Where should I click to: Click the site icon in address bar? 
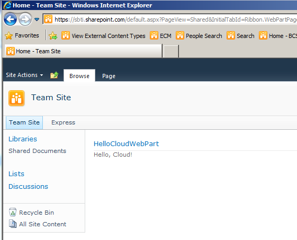coord(48,19)
